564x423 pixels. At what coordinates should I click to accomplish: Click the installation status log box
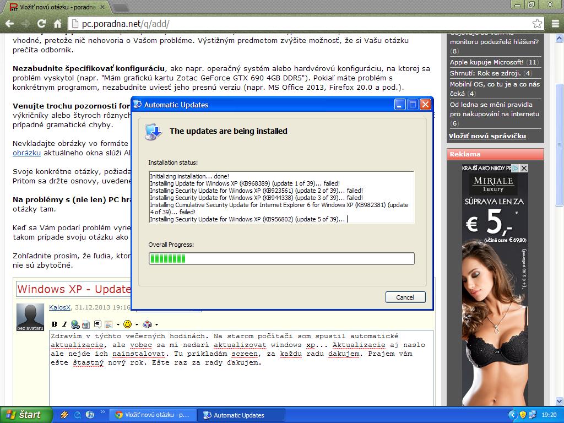(x=281, y=197)
